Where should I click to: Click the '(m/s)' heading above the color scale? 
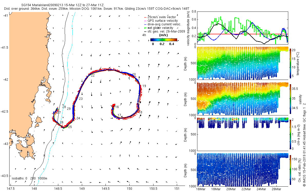point(163,35)
